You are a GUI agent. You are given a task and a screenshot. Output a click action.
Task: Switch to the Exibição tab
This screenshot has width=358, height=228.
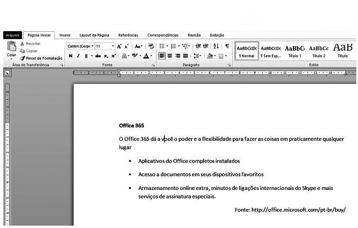(217, 35)
